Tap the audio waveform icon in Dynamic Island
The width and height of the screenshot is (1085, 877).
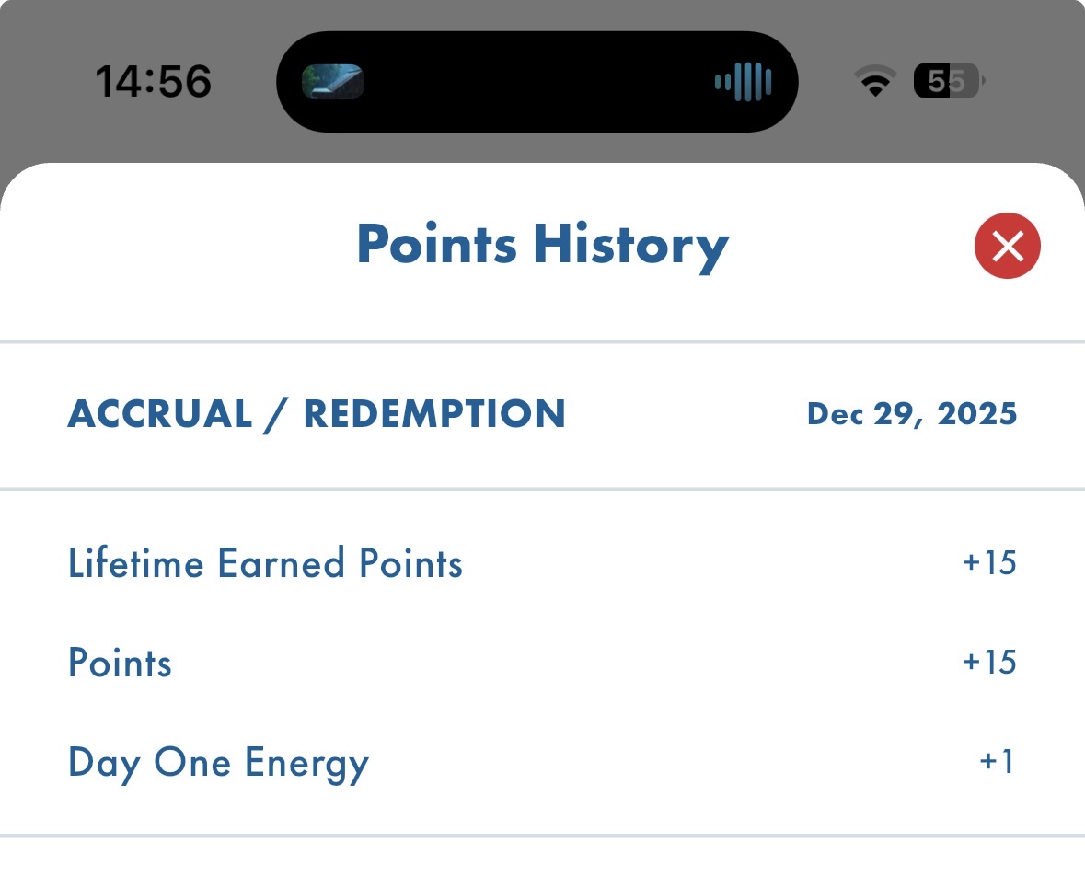point(743,82)
